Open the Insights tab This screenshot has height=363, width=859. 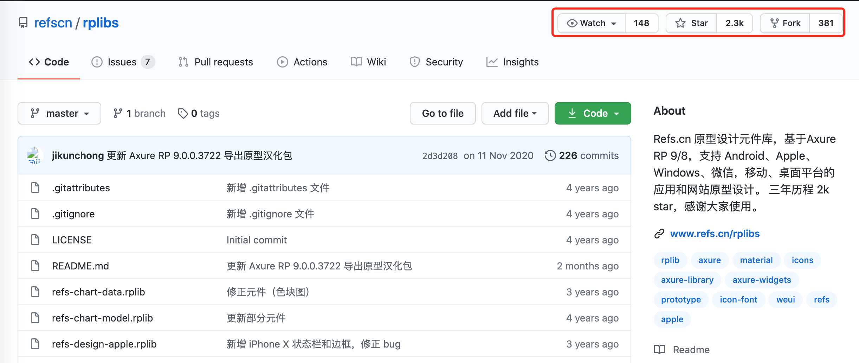pyautogui.click(x=512, y=62)
